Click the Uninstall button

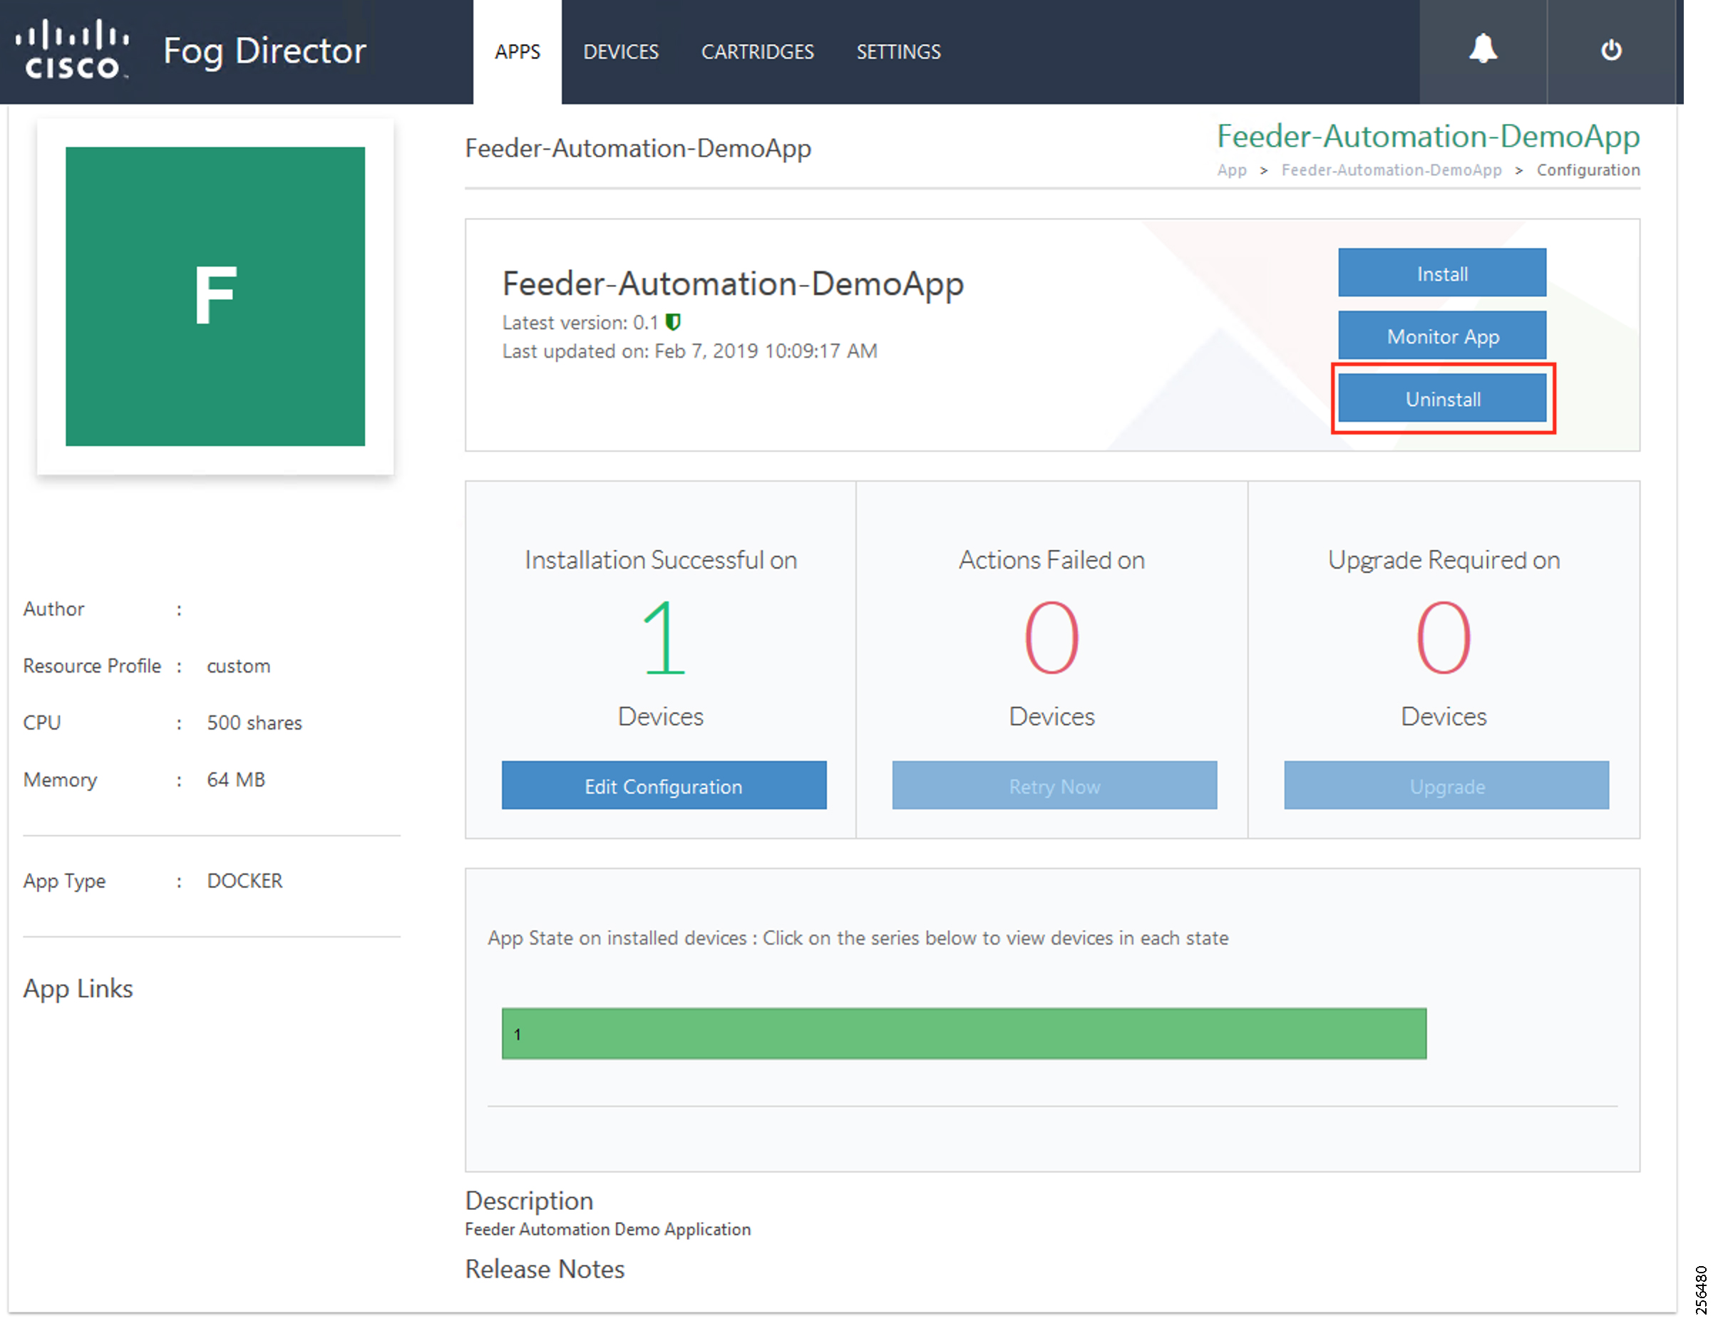tap(1441, 398)
